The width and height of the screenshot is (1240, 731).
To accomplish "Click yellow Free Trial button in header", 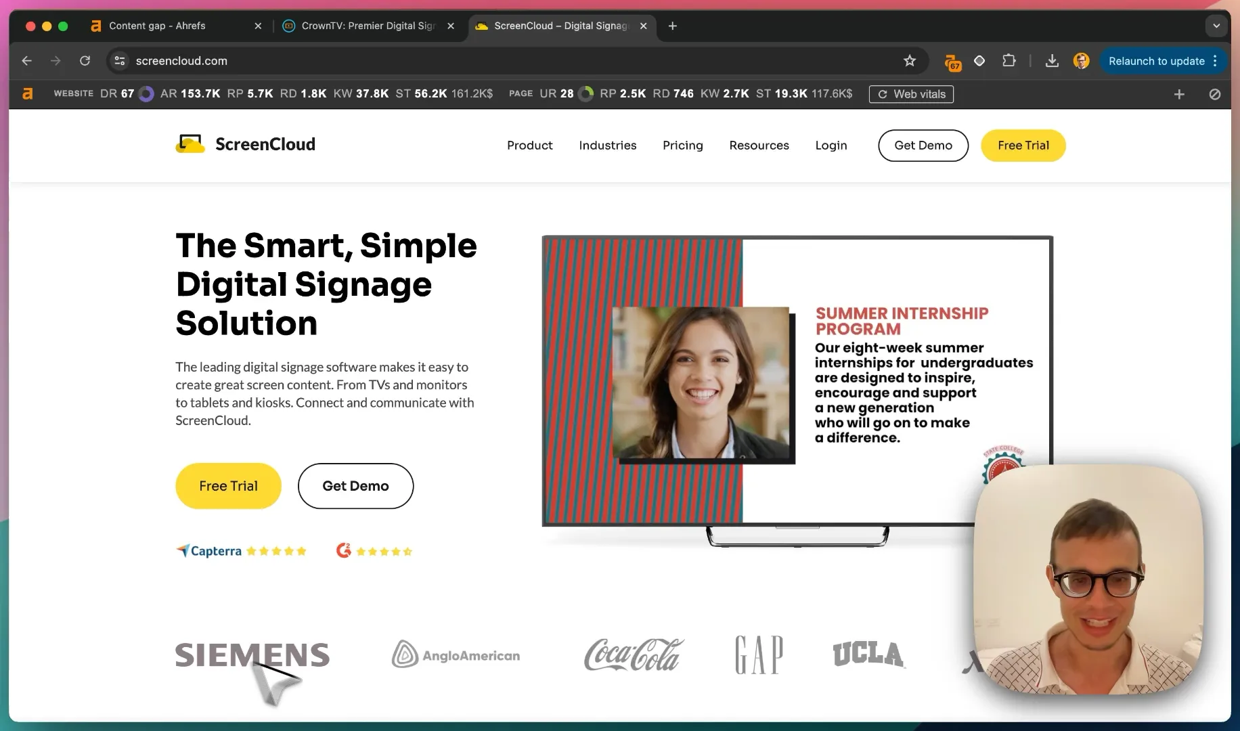I will pyautogui.click(x=1023, y=146).
